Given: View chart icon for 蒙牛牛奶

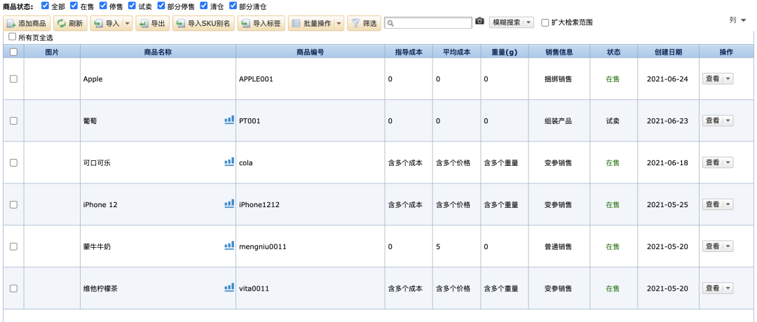Looking at the screenshot, I should click(x=229, y=246).
